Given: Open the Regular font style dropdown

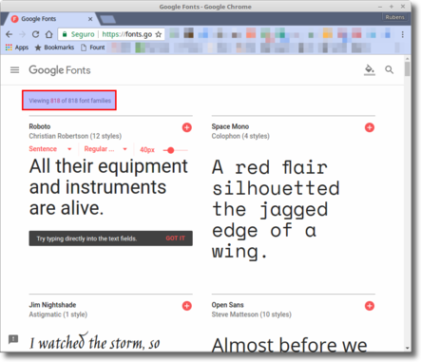Looking at the screenshot, I should click(105, 149).
